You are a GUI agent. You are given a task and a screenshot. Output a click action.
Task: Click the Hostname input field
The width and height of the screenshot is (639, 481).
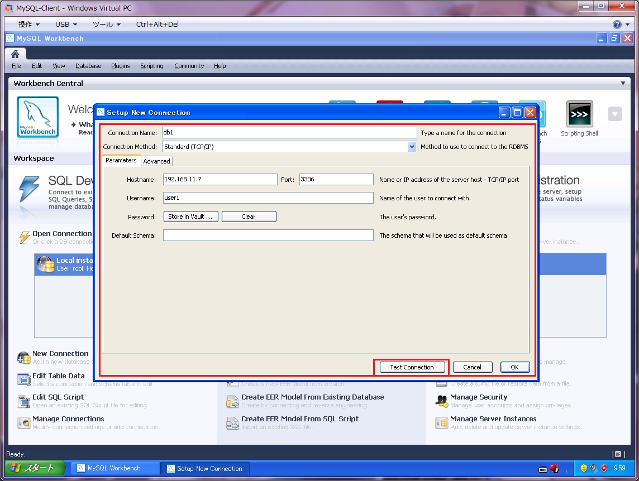(220, 179)
